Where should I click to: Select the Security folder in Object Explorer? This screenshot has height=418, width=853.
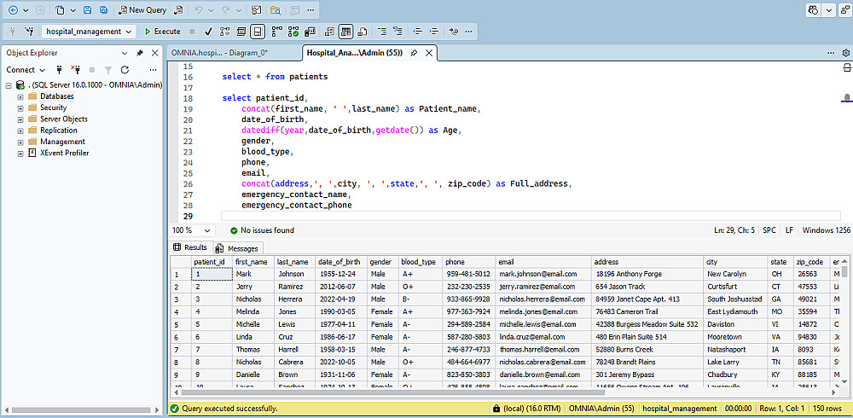53,107
